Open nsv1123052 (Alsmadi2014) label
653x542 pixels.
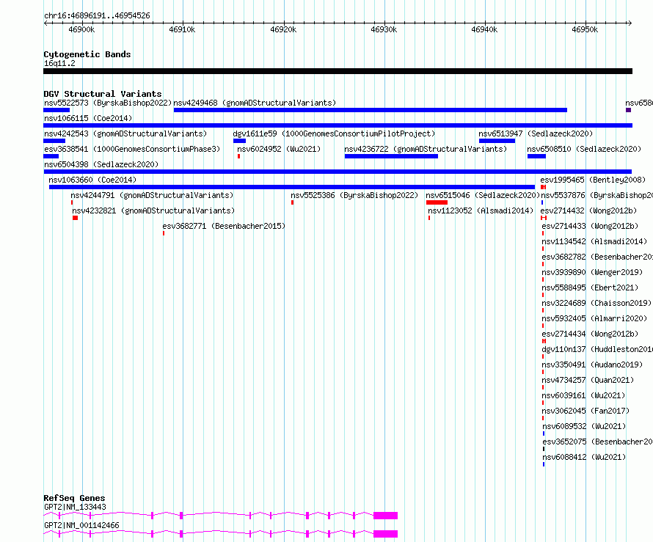(x=481, y=210)
